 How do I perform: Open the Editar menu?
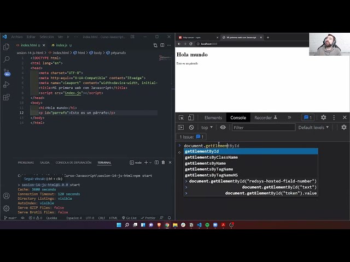pyautogui.click(x=31, y=37)
